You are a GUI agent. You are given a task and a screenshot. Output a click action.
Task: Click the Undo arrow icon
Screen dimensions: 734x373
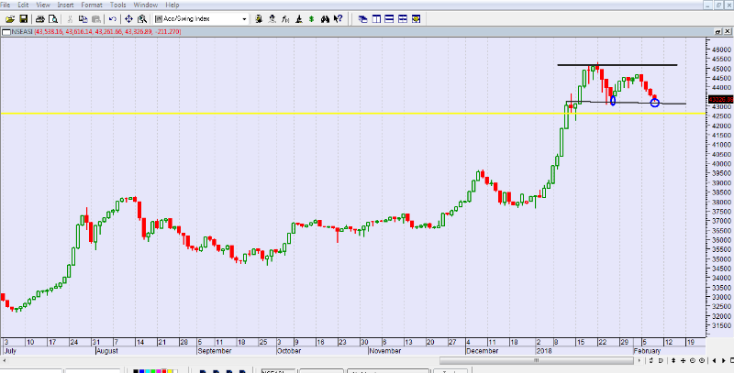[x=112, y=19]
